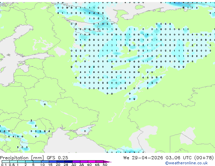Click the 25–30 mm dark navy swatch

coord(69,162)
